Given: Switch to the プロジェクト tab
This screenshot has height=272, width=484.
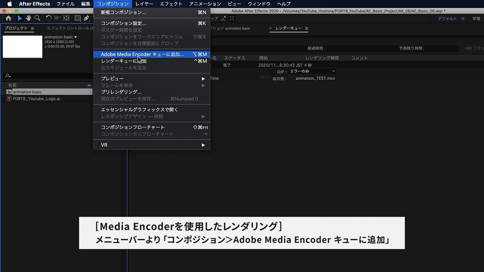Looking at the screenshot, I should click(16, 28).
